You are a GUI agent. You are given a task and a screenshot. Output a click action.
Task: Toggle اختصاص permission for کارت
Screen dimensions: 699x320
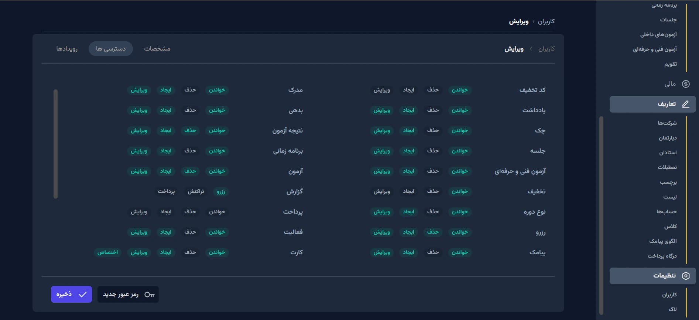coord(107,252)
